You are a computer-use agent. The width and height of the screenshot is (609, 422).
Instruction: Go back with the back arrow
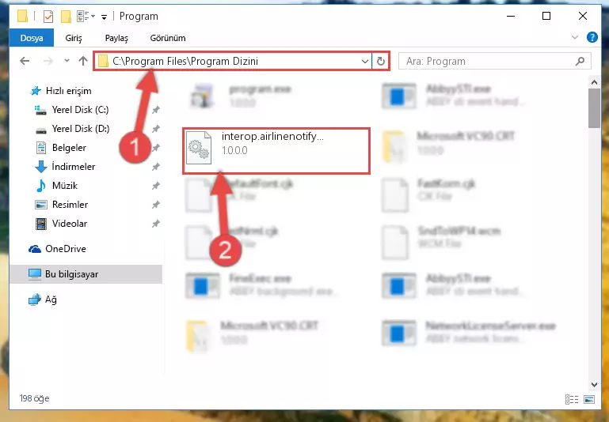pos(25,61)
